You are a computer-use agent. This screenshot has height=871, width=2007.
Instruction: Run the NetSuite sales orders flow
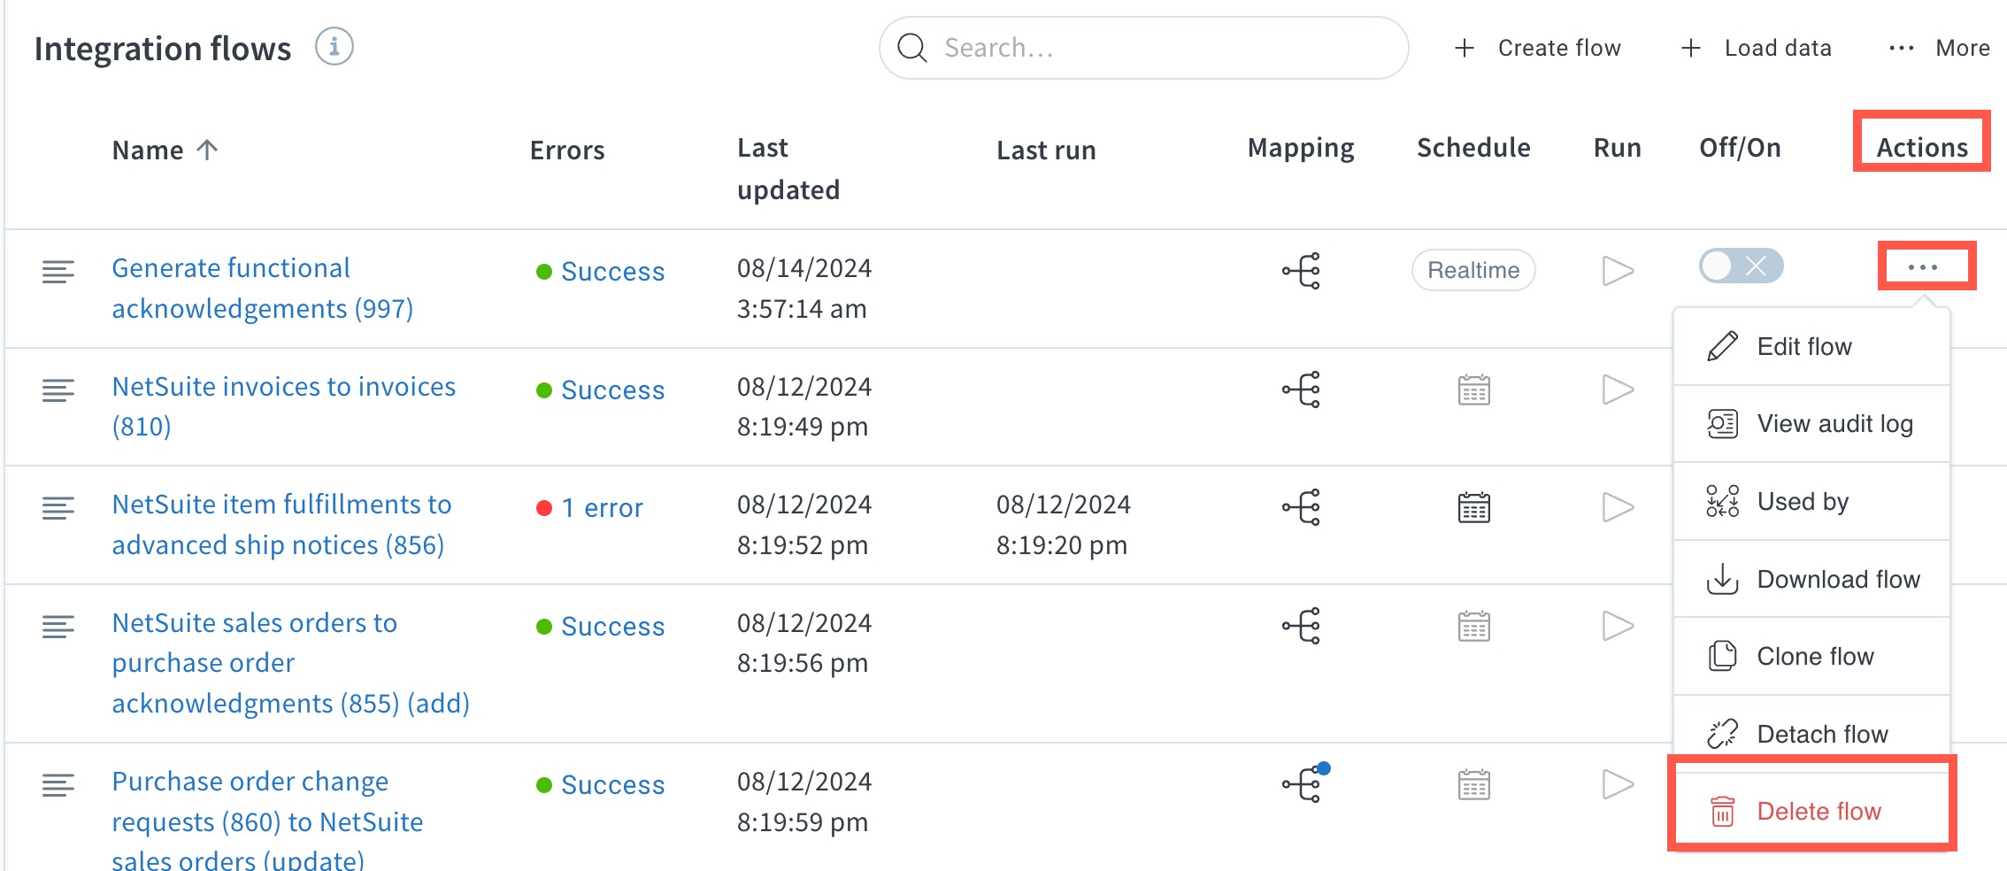[x=1618, y=626]
